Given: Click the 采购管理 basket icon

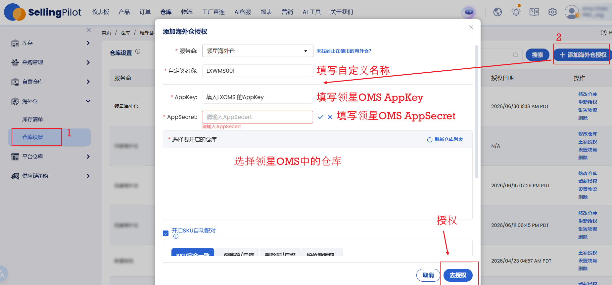Looking at the screenshot, I should [x=15, y=62].
